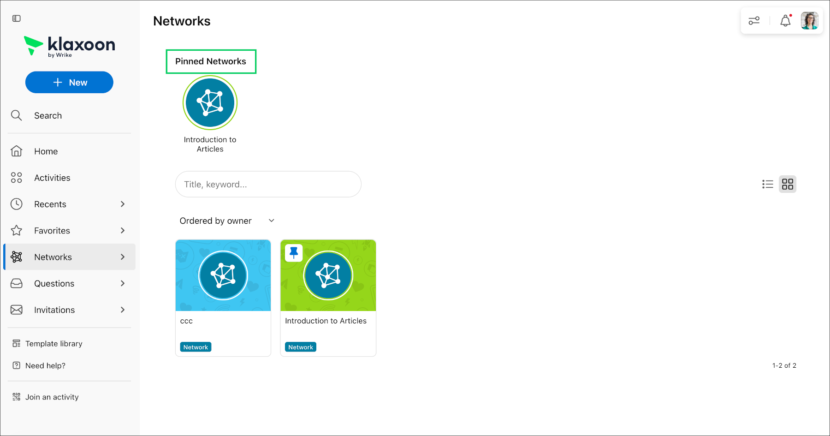Expand the Questions chevron
830x436 pixels.
pyautogui.click(x=123, y=283)
